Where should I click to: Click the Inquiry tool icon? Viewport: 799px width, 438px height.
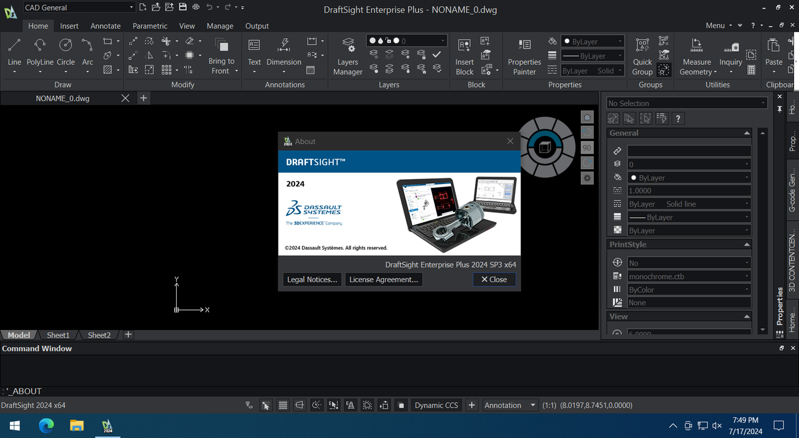click(731, 47)
